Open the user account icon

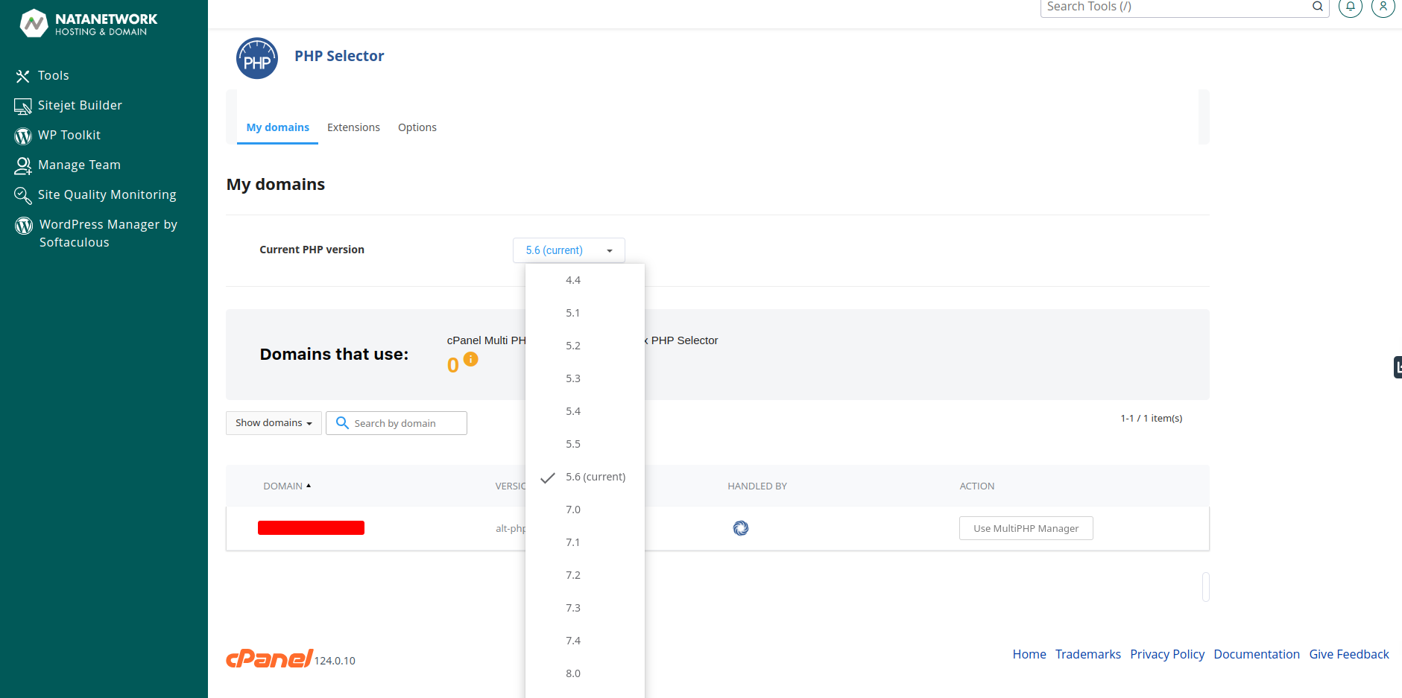click(1383, 7)
